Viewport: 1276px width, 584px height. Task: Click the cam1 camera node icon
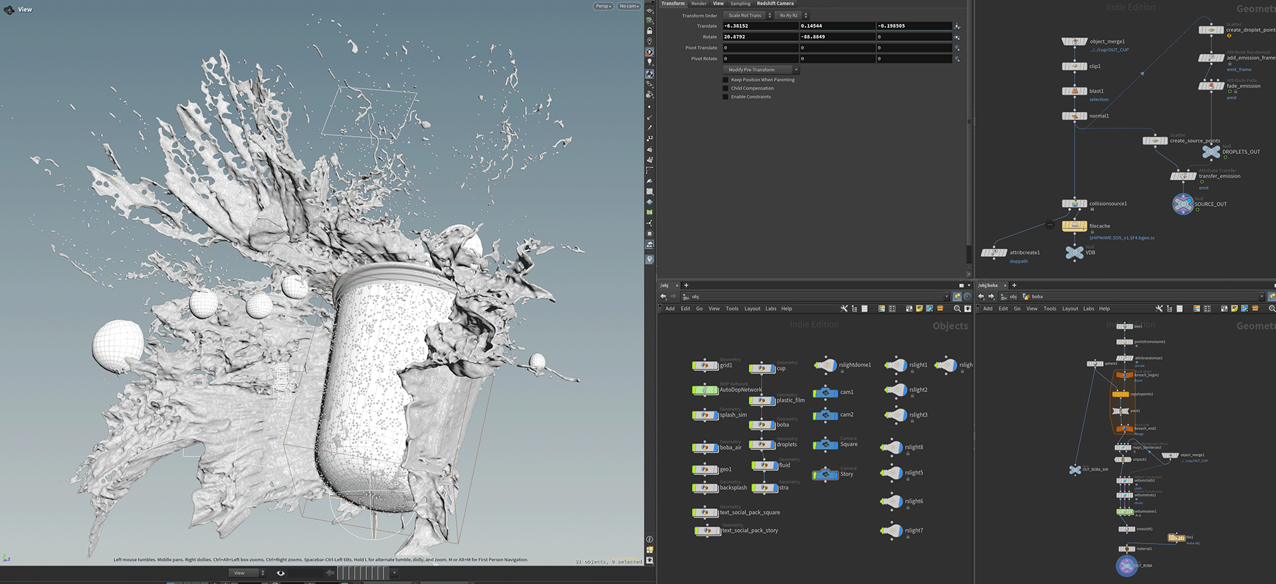(825, 392)
